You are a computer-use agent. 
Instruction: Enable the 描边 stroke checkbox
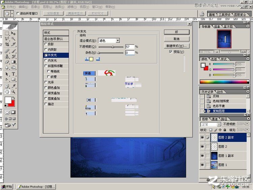[x=46, y=104]
